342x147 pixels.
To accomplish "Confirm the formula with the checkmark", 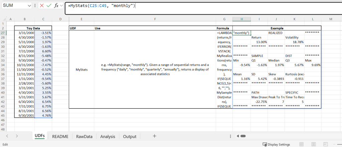I will coord(49,6).
